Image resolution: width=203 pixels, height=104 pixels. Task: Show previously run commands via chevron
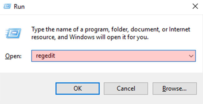[191, 56]
